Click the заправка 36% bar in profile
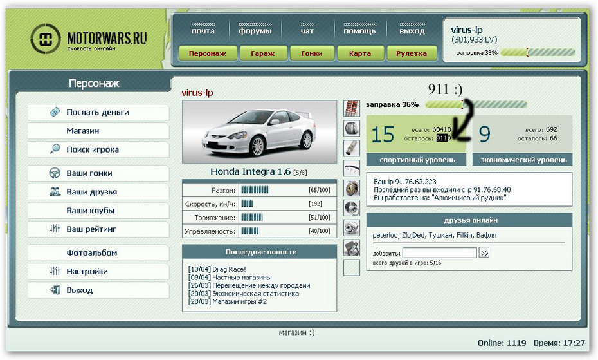 [476, 104]
